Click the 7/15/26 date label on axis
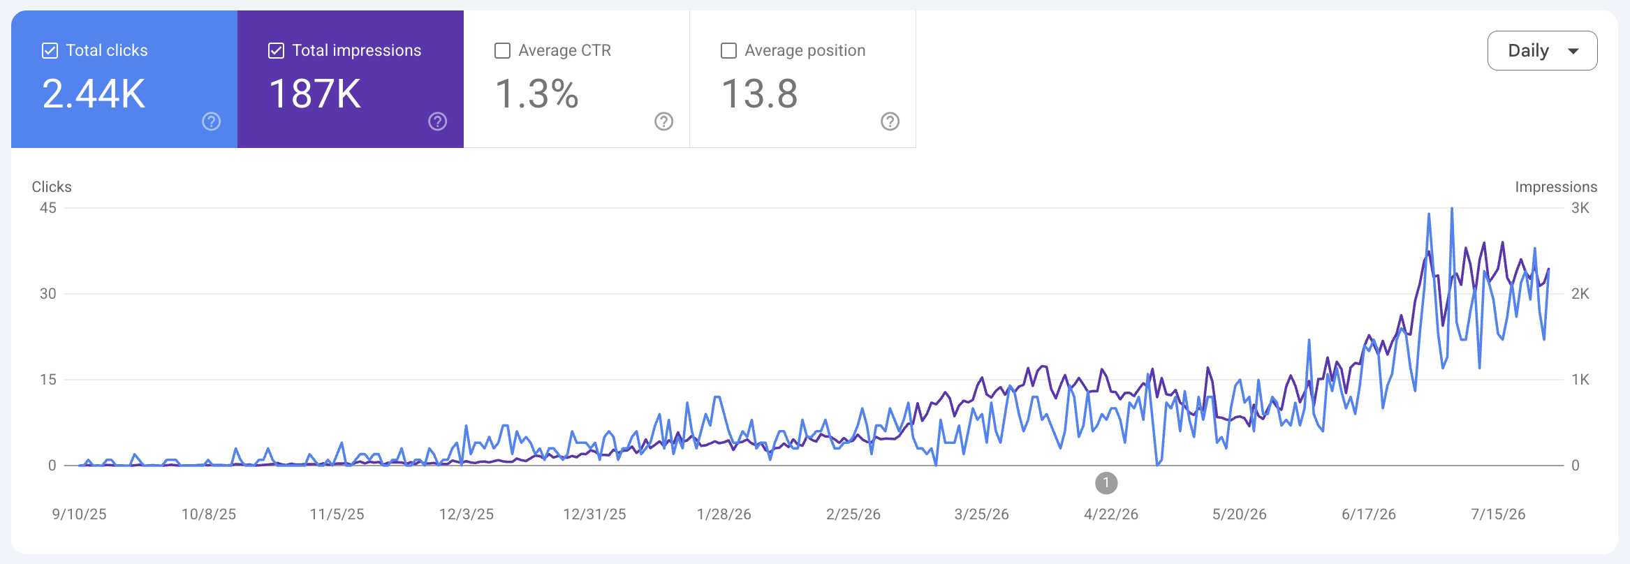This screenshot has width=1630, height=564. coord(1498,514)
